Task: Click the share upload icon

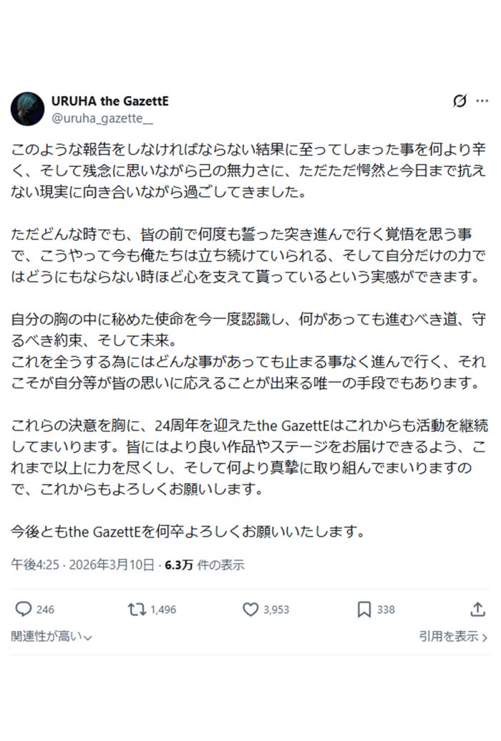Action: pos(477,609)
